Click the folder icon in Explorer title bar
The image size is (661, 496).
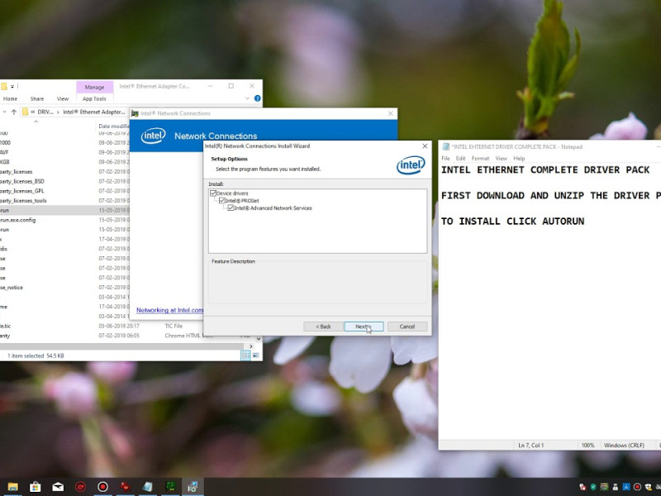[4, 87]
